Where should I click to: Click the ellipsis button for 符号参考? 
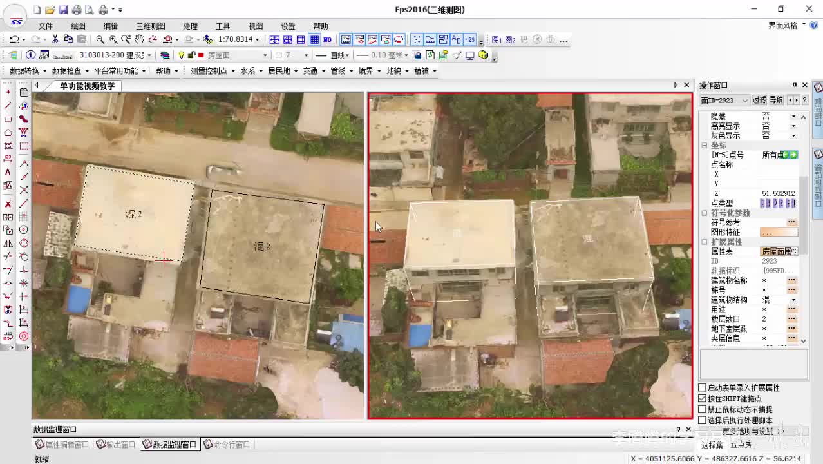point(791,222)
